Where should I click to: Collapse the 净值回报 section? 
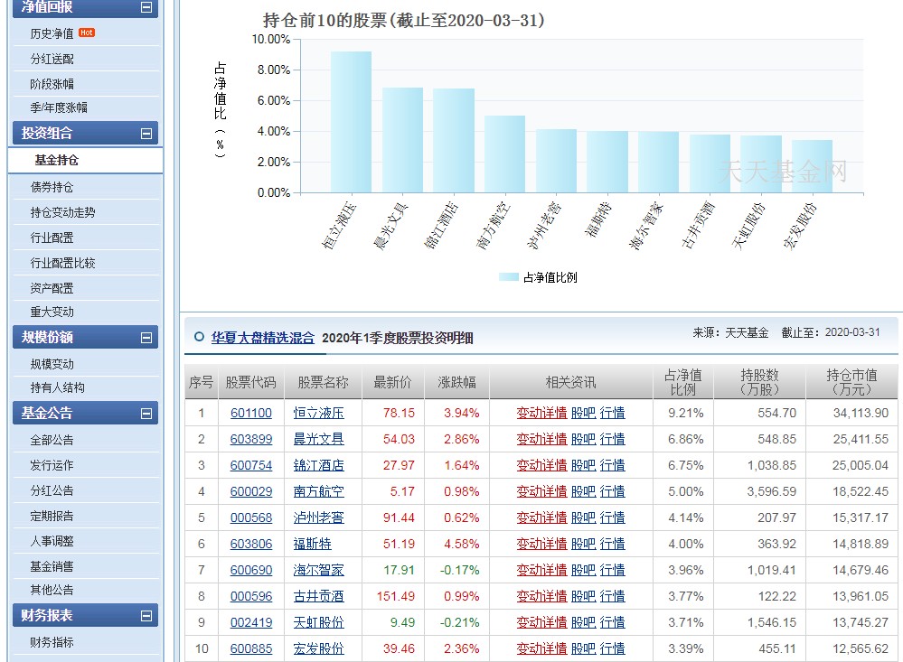point(147,7)
